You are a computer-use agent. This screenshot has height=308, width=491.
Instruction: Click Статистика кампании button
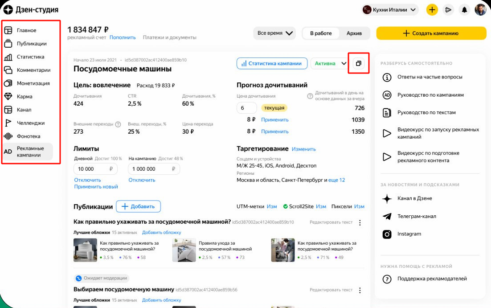tap(272, 63)
